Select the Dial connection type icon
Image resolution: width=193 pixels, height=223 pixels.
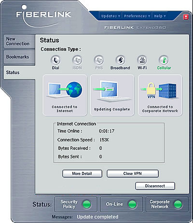tap(55, 60)
